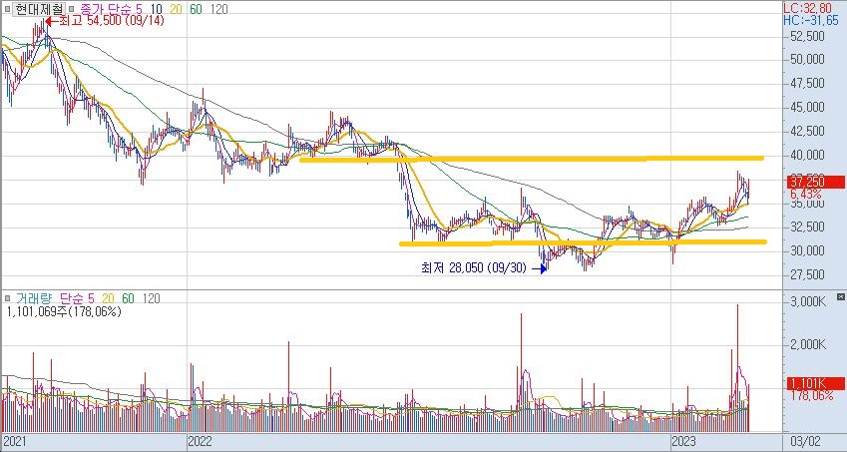This screenshot has height=452, width=847.
Task: Click the 32,500 price axis label
Action: tap(807, 227)
